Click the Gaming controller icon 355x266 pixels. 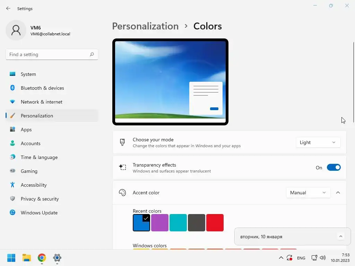click(x=12, y=171)
